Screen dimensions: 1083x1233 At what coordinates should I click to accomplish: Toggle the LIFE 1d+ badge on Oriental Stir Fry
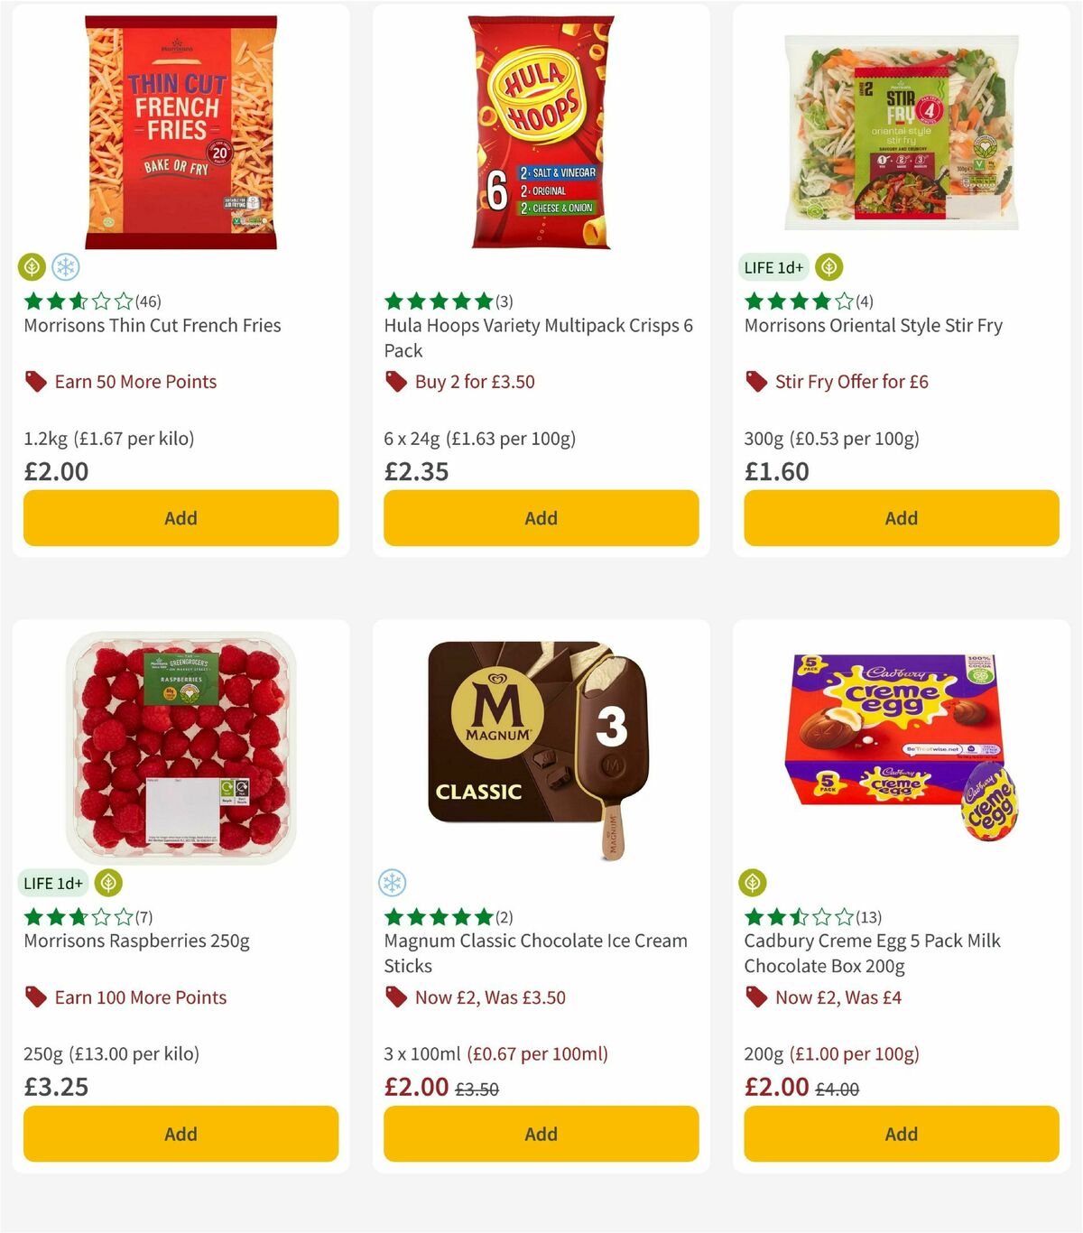pos(773,267)
